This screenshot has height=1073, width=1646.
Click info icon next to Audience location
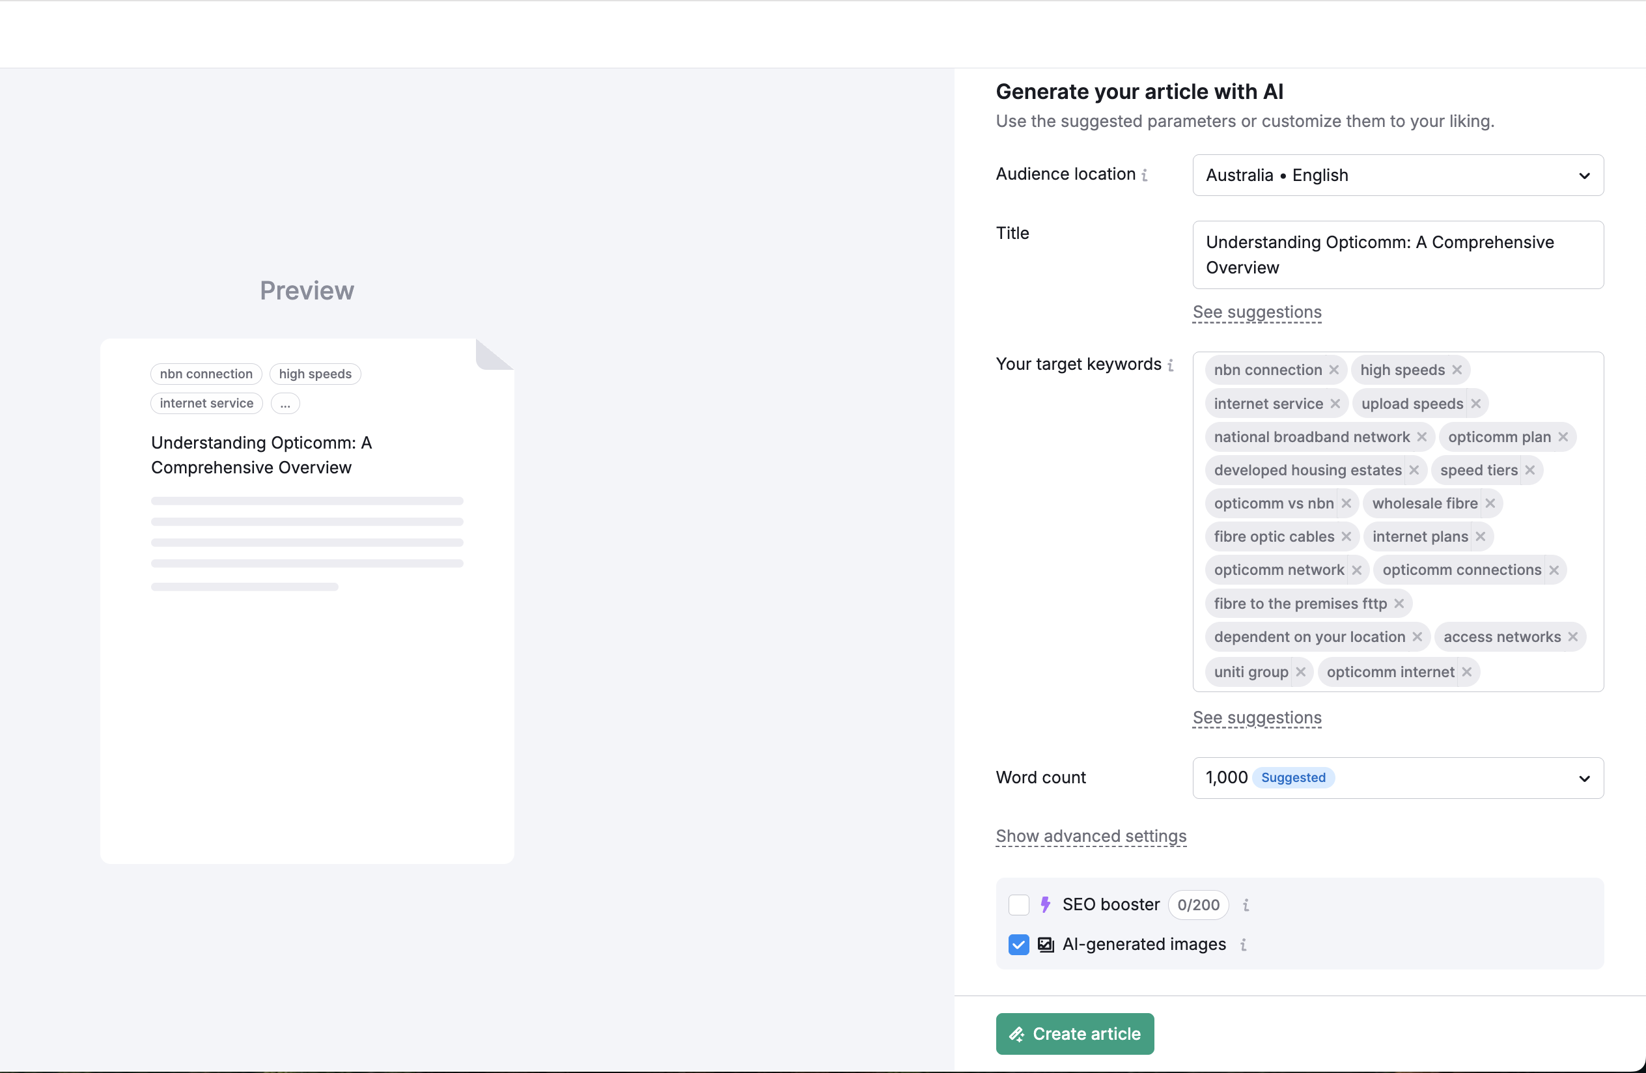click(x=1145, y=175)
